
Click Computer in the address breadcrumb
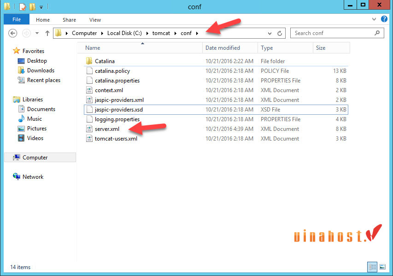[x=84, y=33]
